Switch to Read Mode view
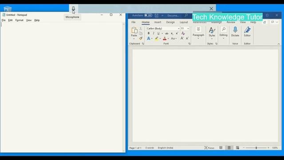 tap(221, 148)
